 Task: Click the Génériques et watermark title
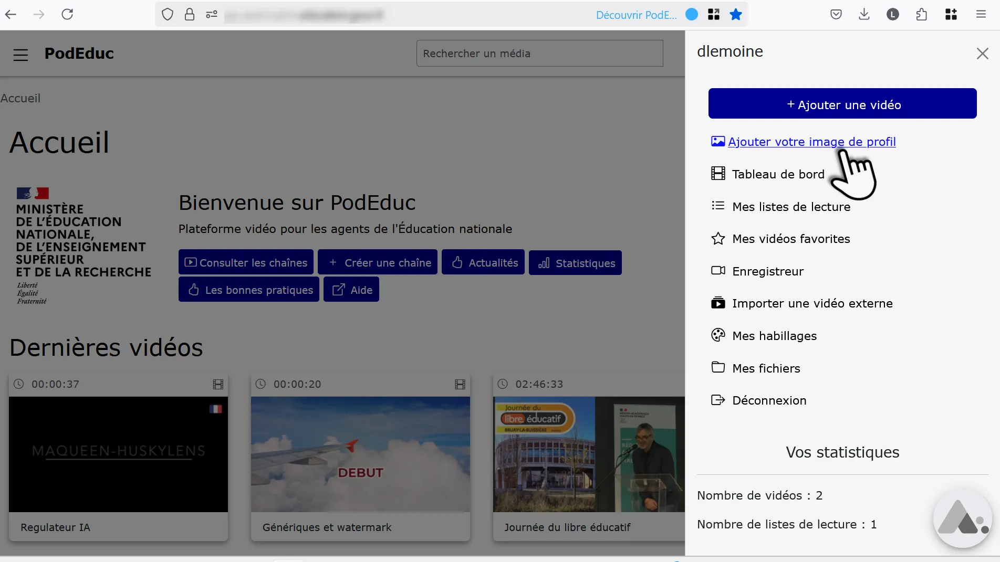click(327, 527)
